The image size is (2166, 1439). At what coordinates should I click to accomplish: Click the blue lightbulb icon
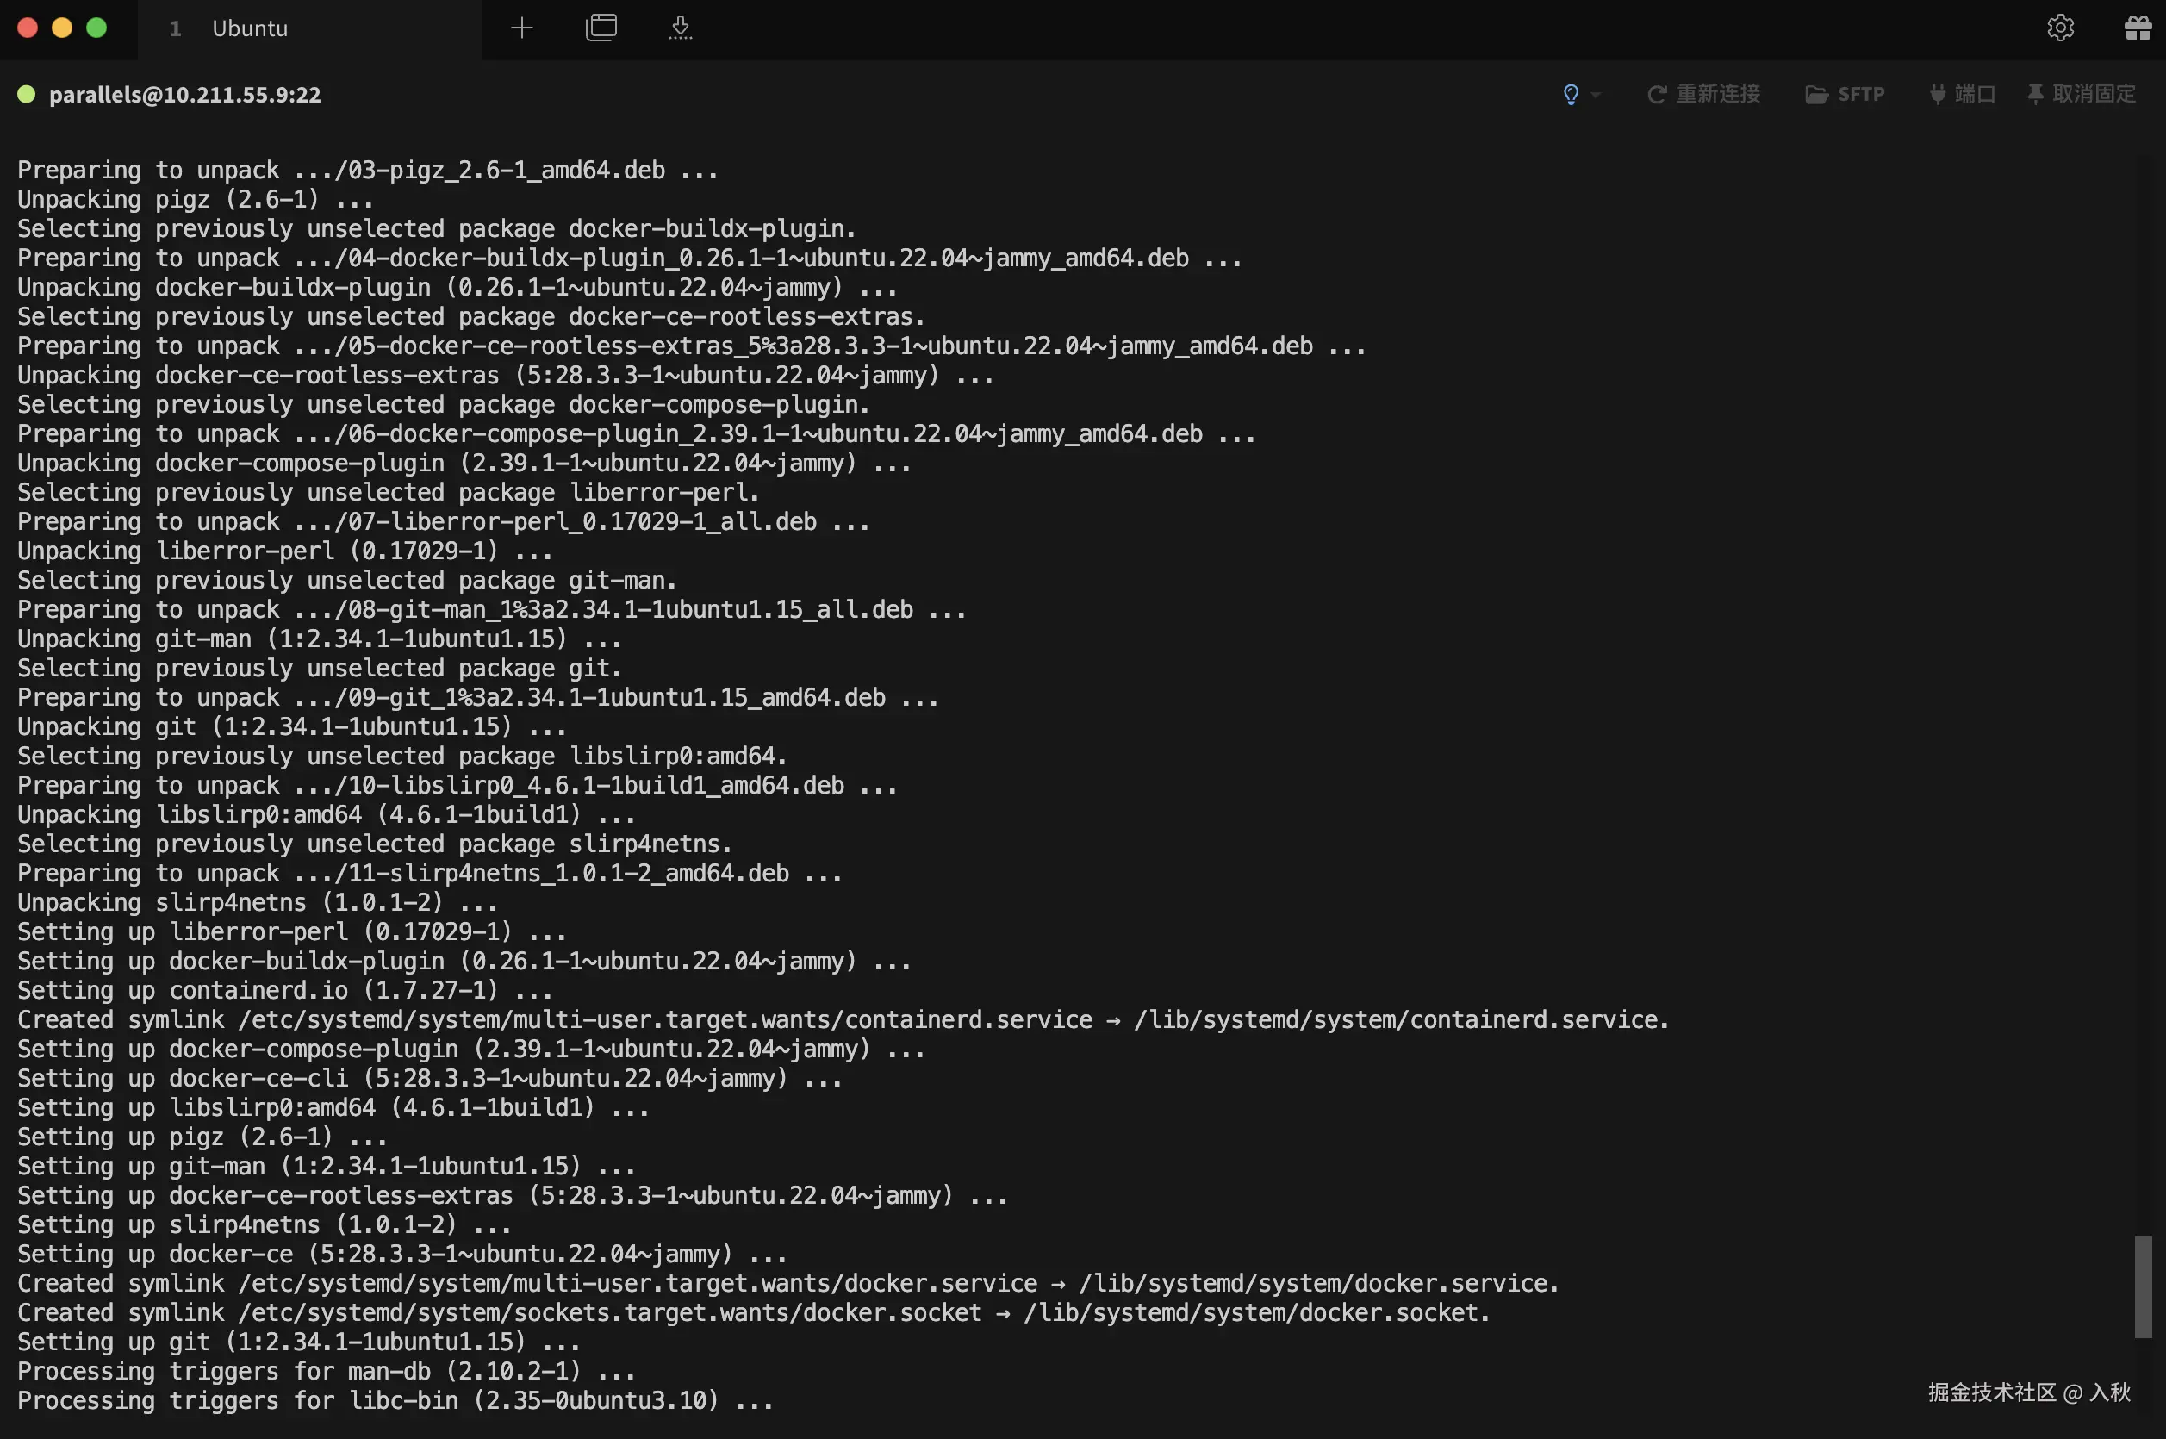click(1571, 95)
